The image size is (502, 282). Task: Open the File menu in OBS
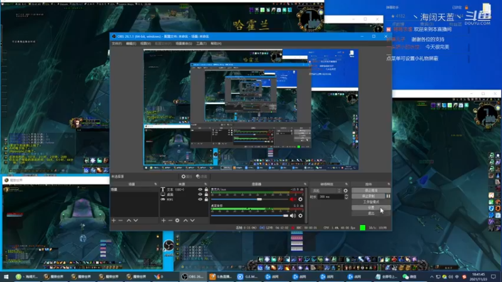117,43
